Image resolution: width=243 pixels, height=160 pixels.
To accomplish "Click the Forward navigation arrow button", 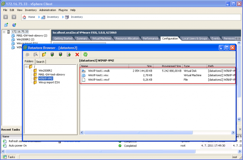I will (x=14, y=17).
